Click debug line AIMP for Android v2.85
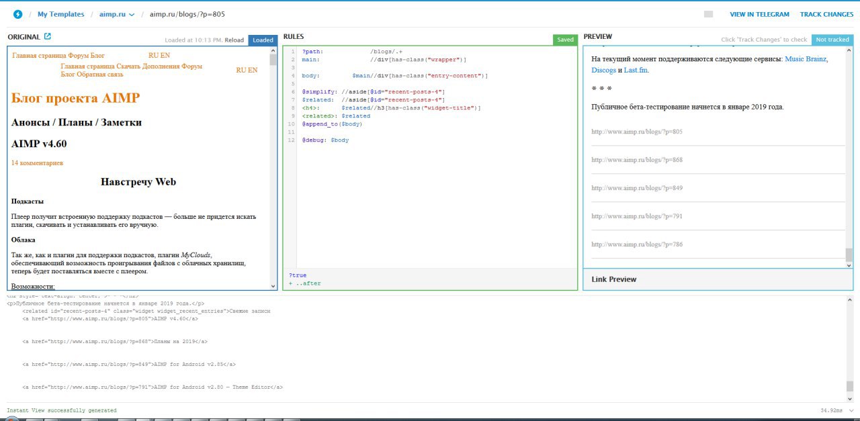 pyautogui.click(x=129, y=365)
